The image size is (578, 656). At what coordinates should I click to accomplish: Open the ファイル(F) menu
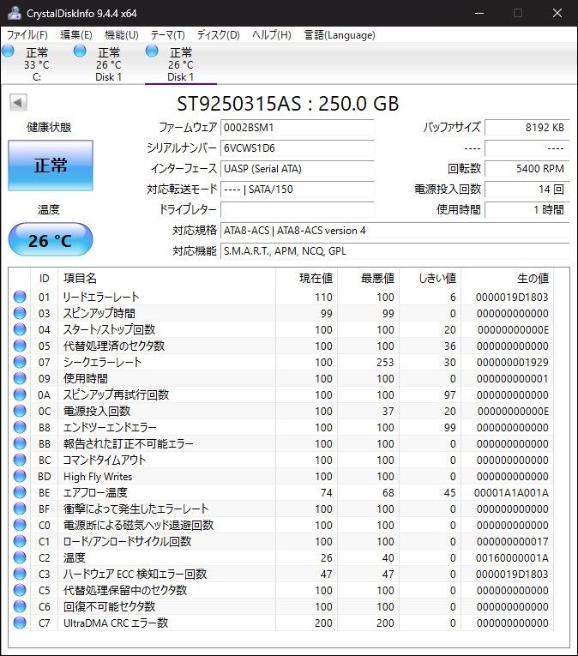point(27,34)
